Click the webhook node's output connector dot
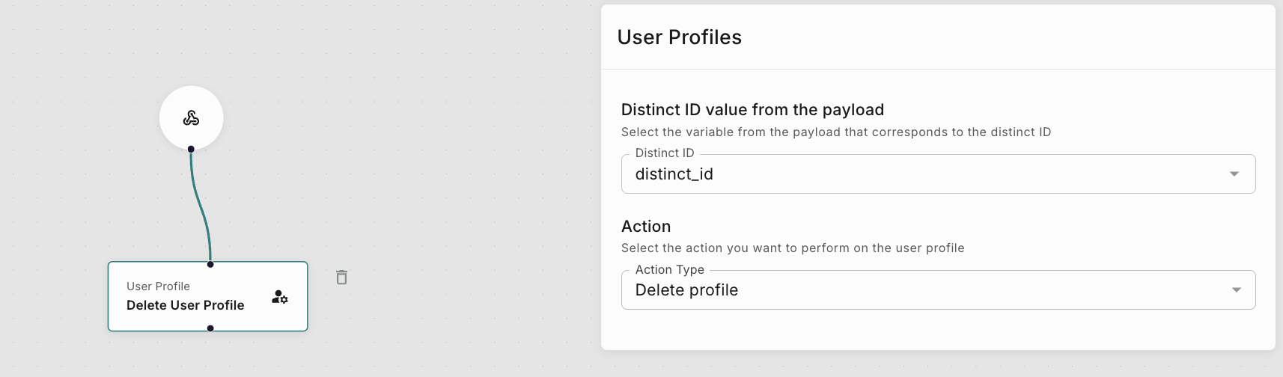This screenshot has width=1283, height=377. point(191,149)
